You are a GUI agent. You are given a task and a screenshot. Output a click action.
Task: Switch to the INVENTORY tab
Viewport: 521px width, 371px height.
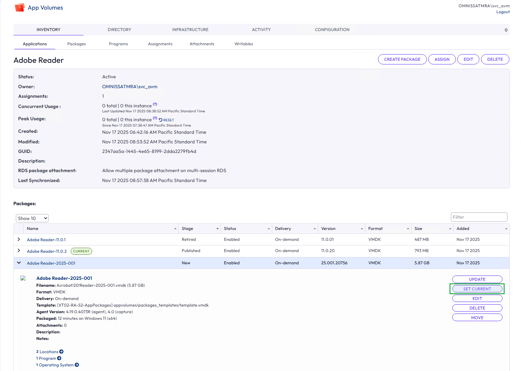49,29
